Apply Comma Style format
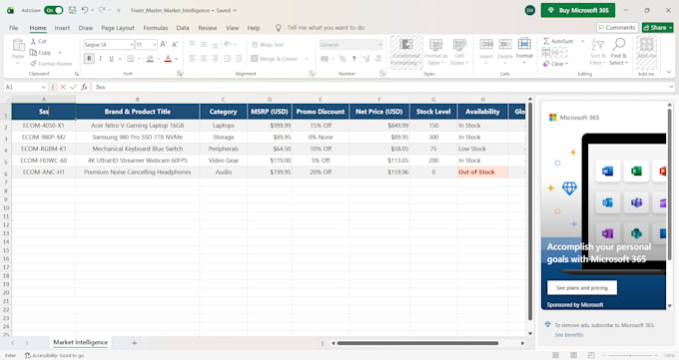Image resolution: width=679 pixels, height=360 pixels. click(354, 59)
